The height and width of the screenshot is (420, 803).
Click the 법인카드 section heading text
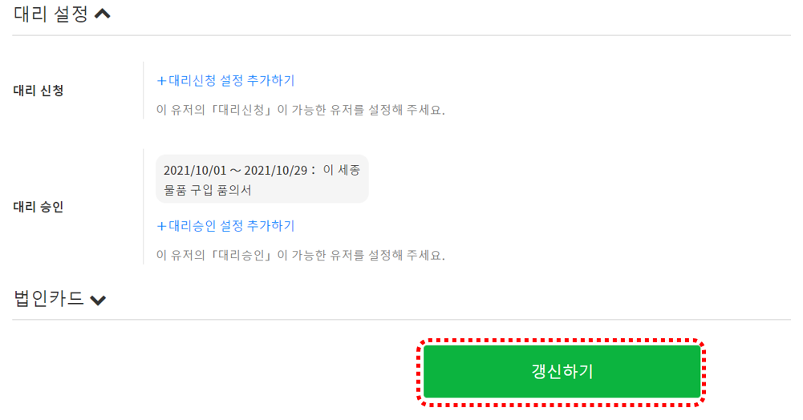point(49,299)
